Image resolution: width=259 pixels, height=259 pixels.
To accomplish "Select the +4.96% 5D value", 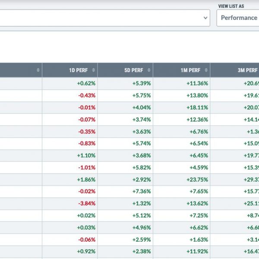I will tap(142, 227).
